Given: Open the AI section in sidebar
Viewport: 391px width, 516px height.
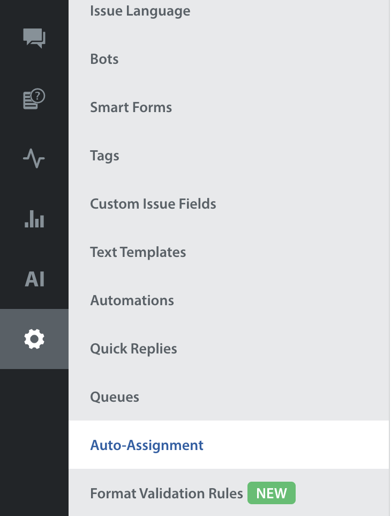Looking at the screenshot, I should tap(34, 279).
